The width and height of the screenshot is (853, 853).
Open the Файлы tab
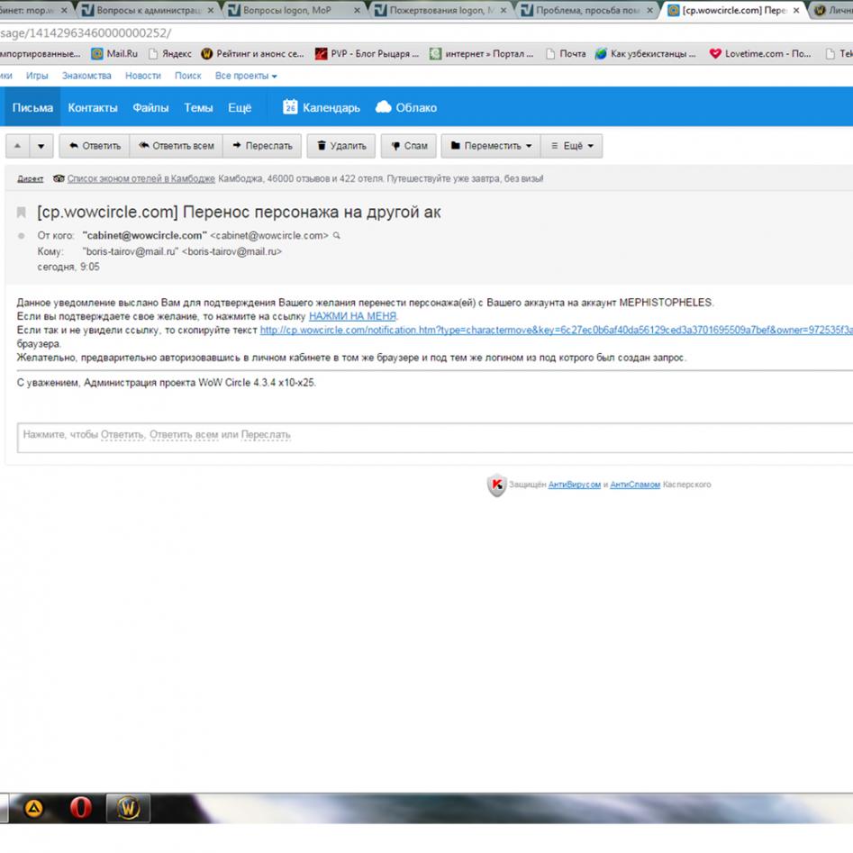(x=150, y=107)
